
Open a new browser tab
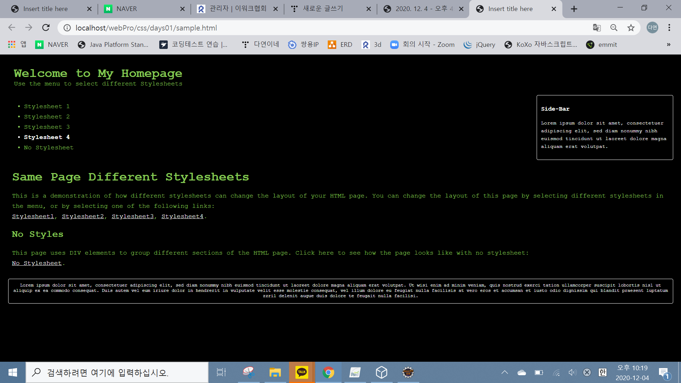coord(574,9)
